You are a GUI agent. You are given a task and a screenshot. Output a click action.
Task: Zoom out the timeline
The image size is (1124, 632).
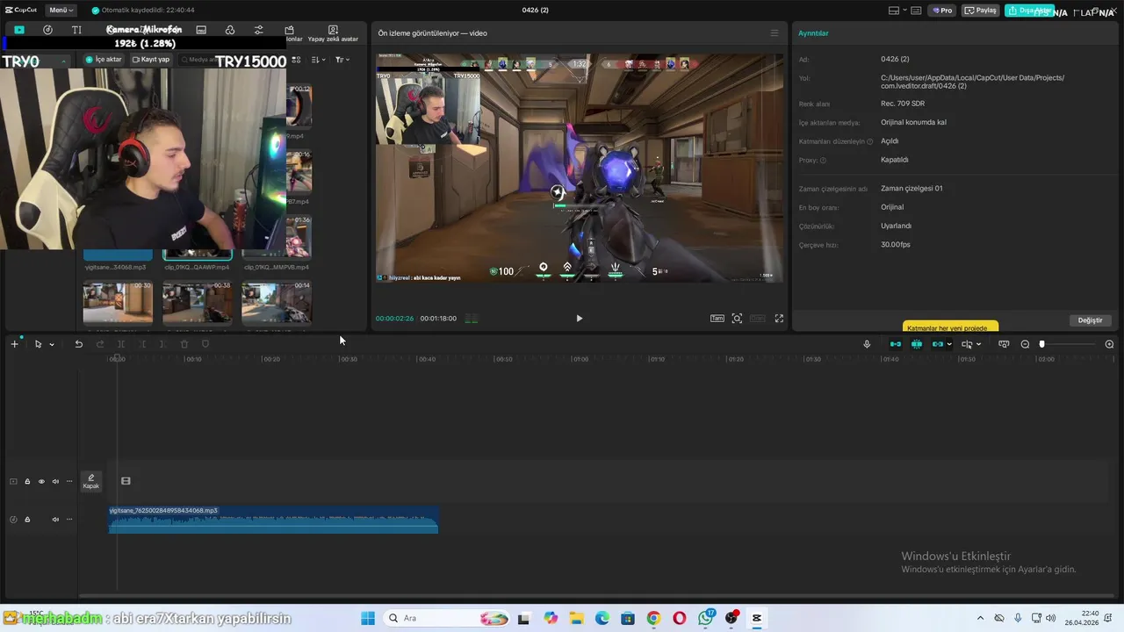1025,344
